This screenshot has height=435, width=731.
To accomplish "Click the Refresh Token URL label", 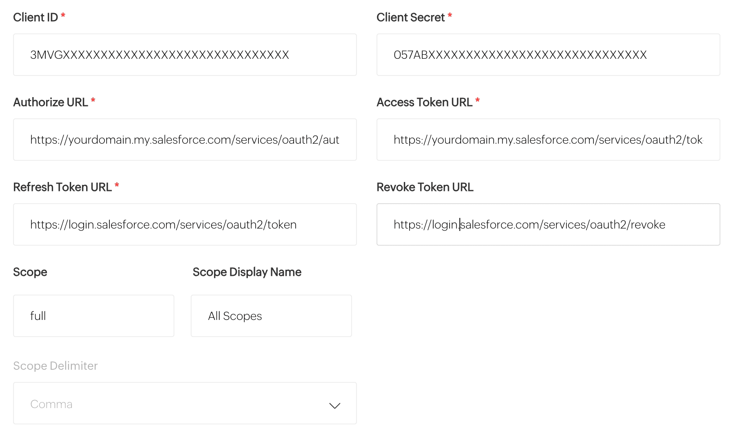I will click(x=62, y=187).
